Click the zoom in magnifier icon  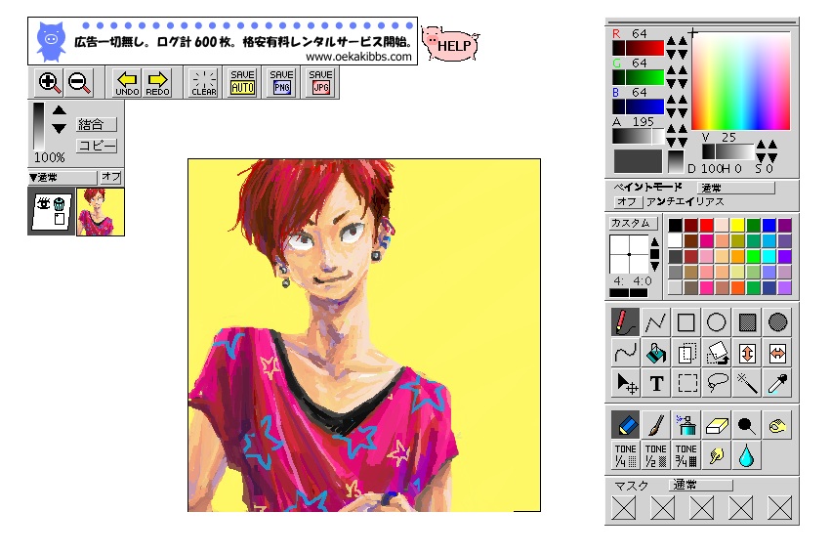coord(49,83)
